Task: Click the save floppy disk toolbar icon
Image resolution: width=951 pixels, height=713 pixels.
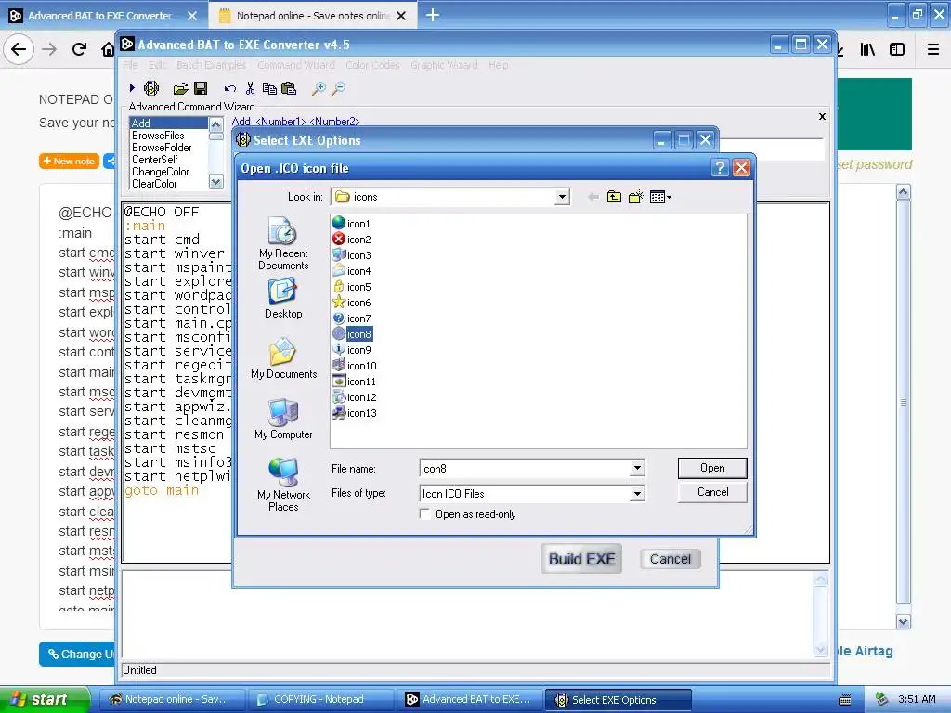Action: click(201, 88)
